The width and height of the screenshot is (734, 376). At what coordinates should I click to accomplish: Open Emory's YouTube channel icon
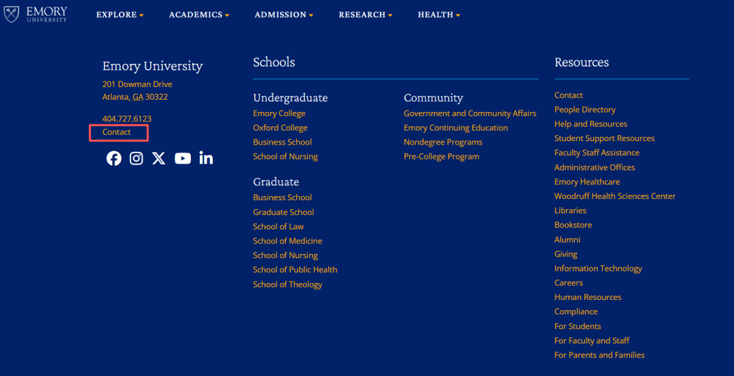(x=182, y=158)
